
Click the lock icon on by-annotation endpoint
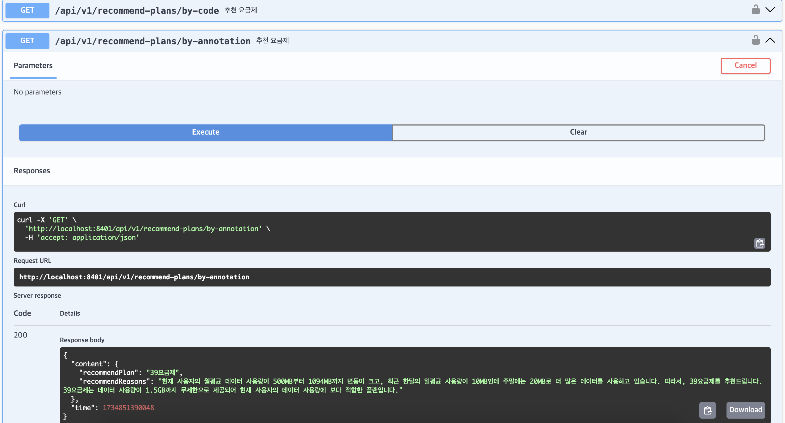coord(755,40)
